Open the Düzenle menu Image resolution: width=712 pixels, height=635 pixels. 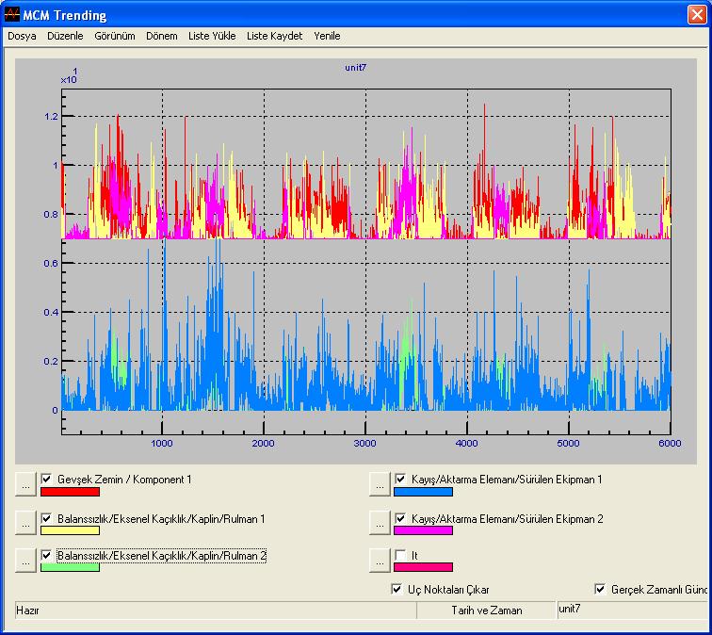click(x=65, y=36)
